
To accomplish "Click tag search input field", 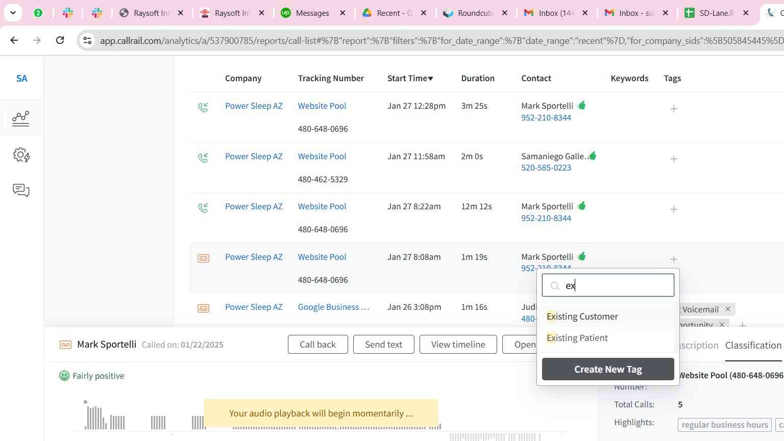I will pyautogui.click(x=608, y=285).
